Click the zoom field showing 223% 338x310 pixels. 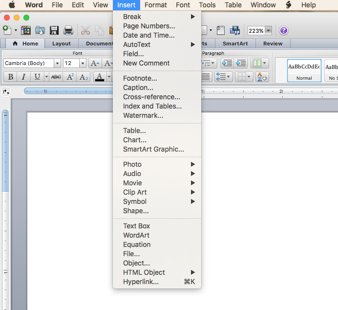tap(256, 31)
